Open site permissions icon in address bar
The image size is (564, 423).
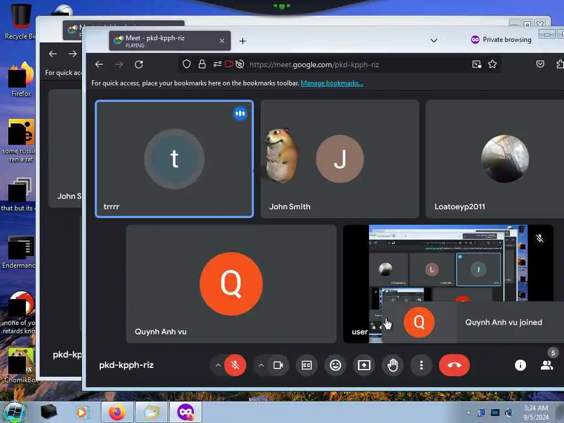pyautogui.click(x=217, y=64)
